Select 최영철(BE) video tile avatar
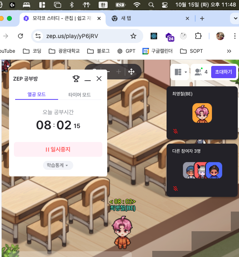Viewport: 239px width, 257px height. pyautogui.click(x=202, y=113)
